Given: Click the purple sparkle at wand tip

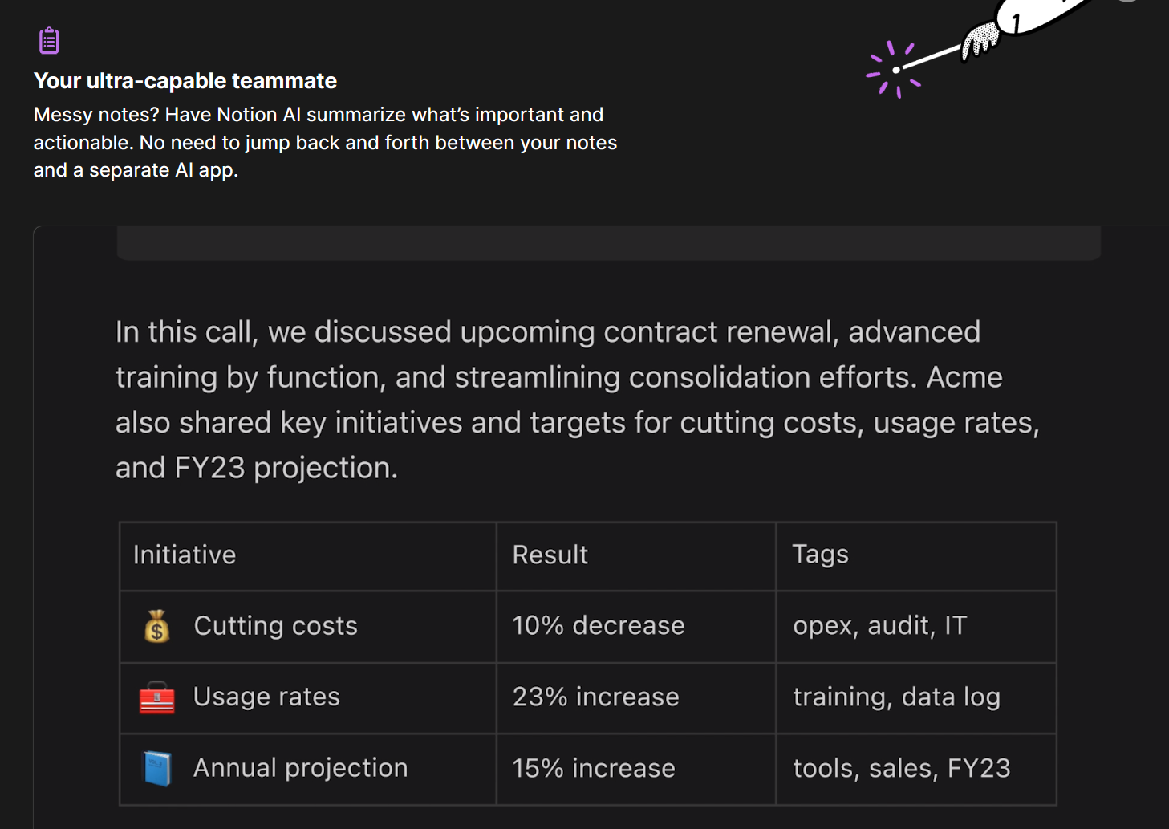Looking at the screenshot, I should tap(894, 70).
